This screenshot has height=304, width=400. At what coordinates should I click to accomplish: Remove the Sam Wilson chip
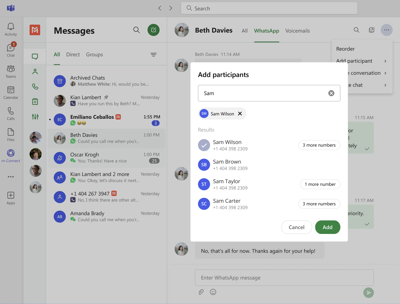tap(240, 114)
